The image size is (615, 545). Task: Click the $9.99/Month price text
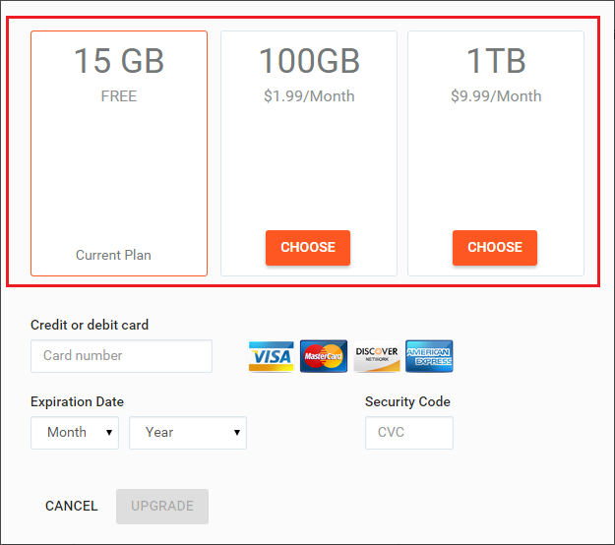(x=496, y=96)
